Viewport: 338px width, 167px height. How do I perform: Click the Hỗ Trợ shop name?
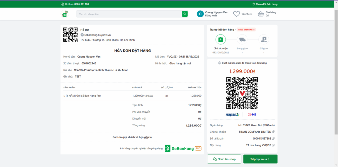[84, 30]
